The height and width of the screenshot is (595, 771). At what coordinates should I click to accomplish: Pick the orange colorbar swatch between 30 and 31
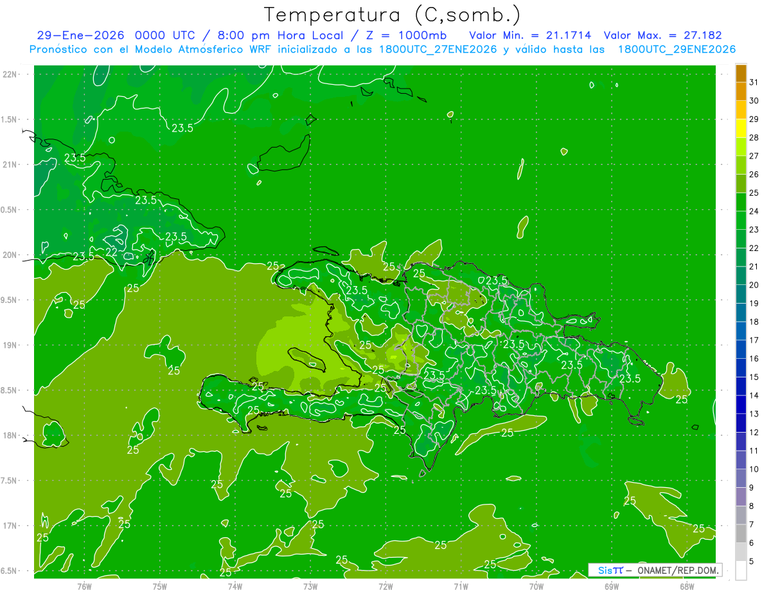[x=741, y=91]
